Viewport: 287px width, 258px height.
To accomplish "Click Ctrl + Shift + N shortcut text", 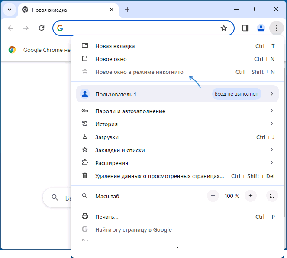I will point(255,72).
